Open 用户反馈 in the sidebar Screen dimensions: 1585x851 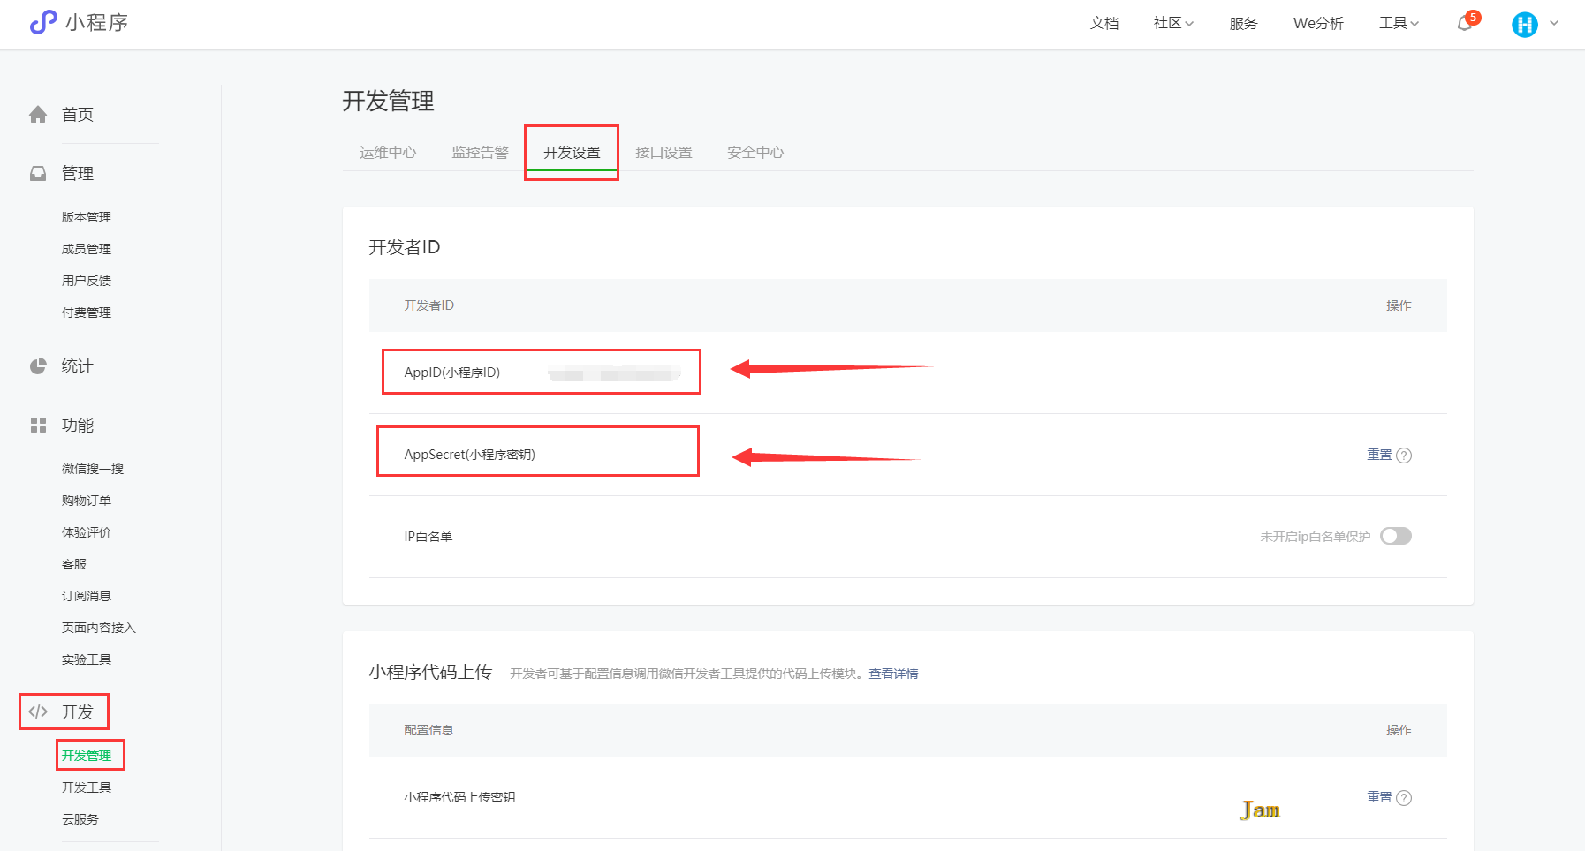coord(87,281)
